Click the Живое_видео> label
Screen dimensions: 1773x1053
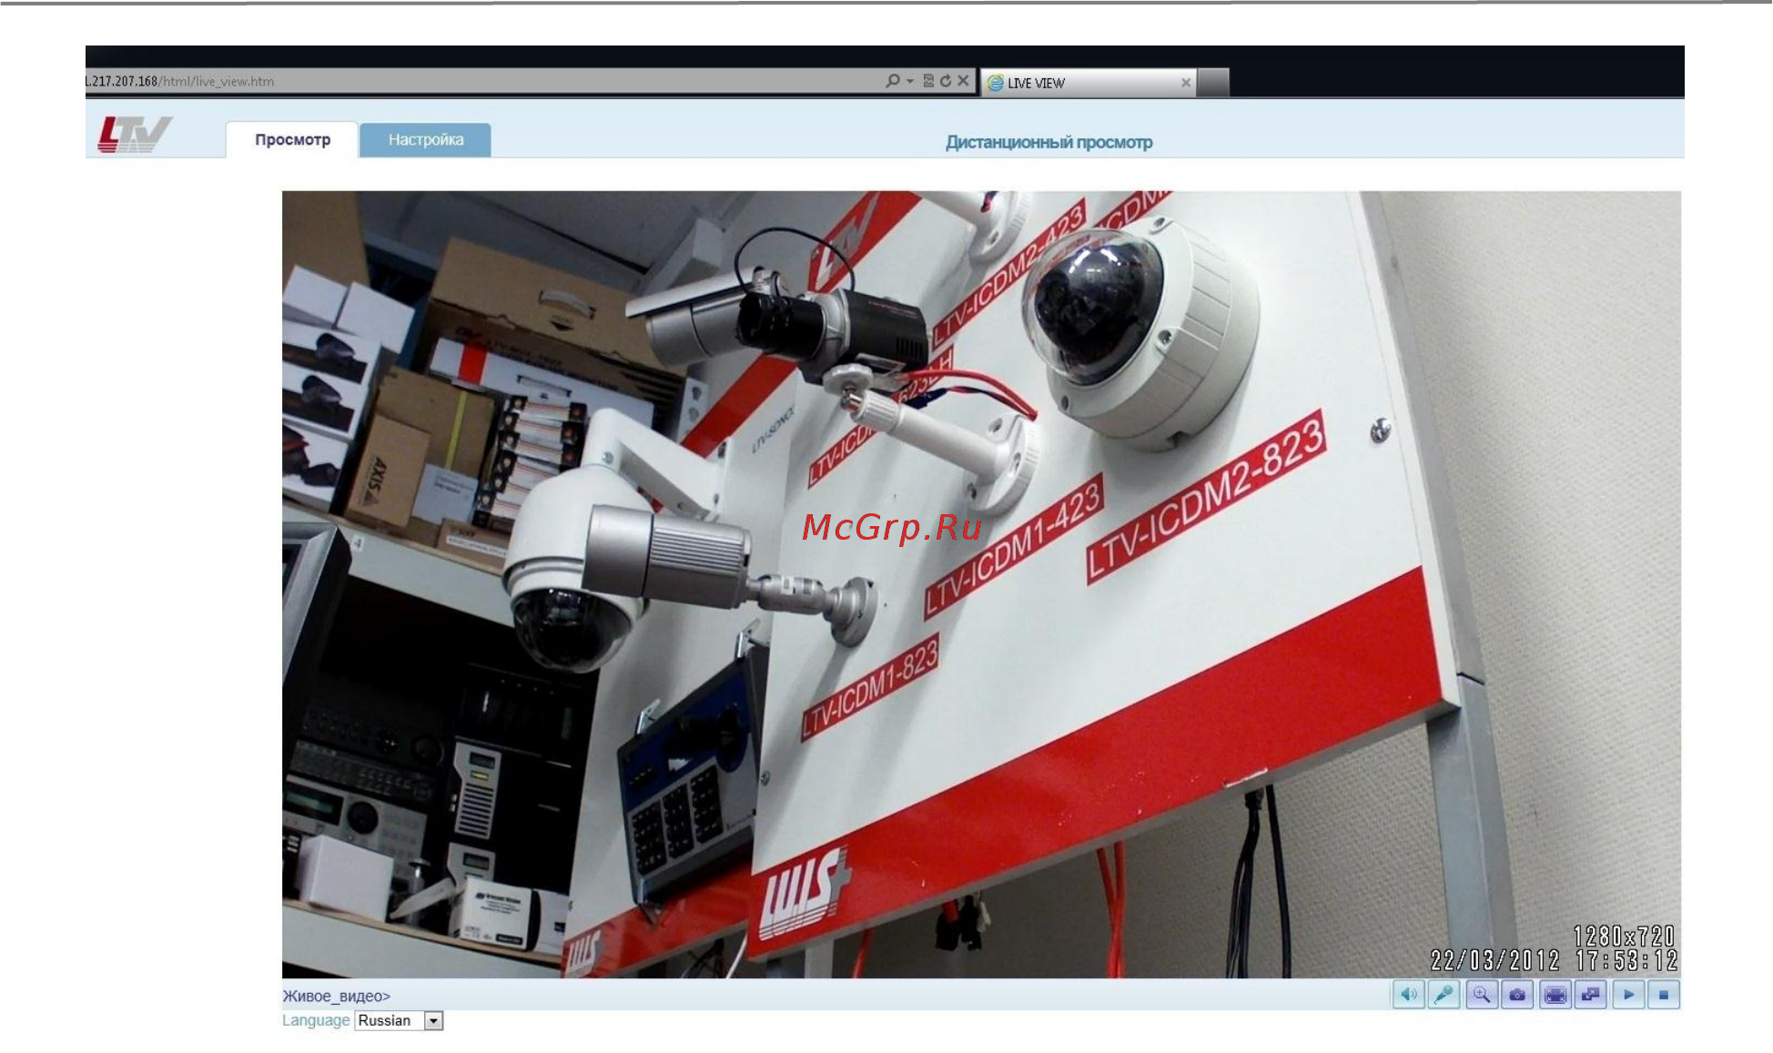tap(336, 996)
